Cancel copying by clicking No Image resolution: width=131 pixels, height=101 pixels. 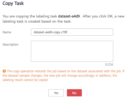click(74, 93)
